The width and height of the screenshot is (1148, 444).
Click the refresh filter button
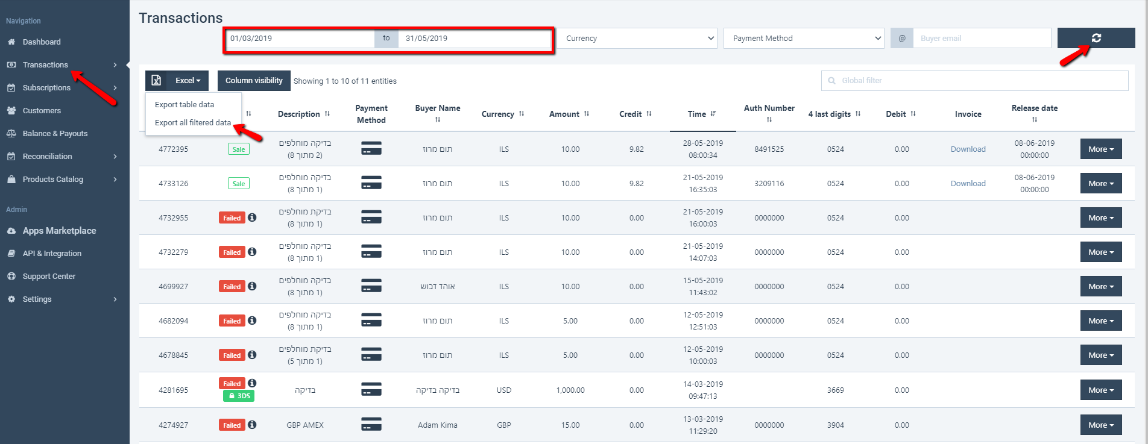(1096, 38)
